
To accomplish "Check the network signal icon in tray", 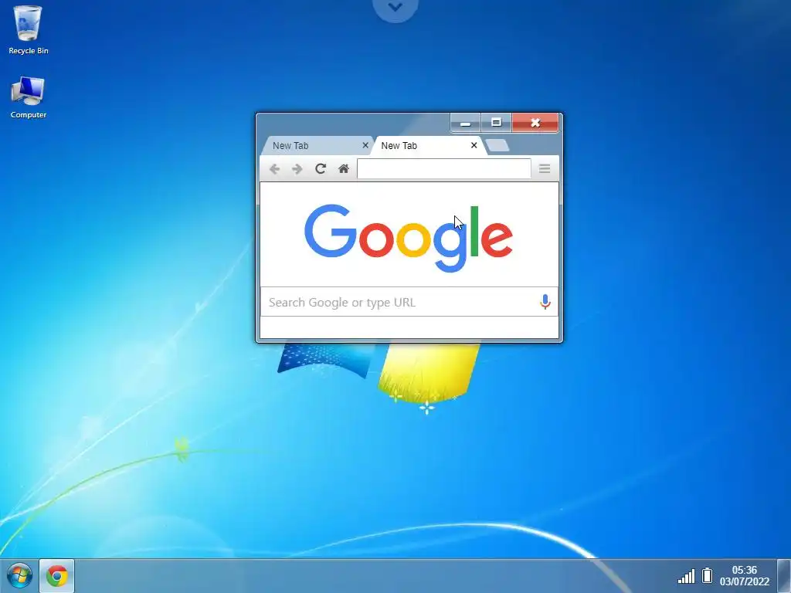I will tap(686, 576).
